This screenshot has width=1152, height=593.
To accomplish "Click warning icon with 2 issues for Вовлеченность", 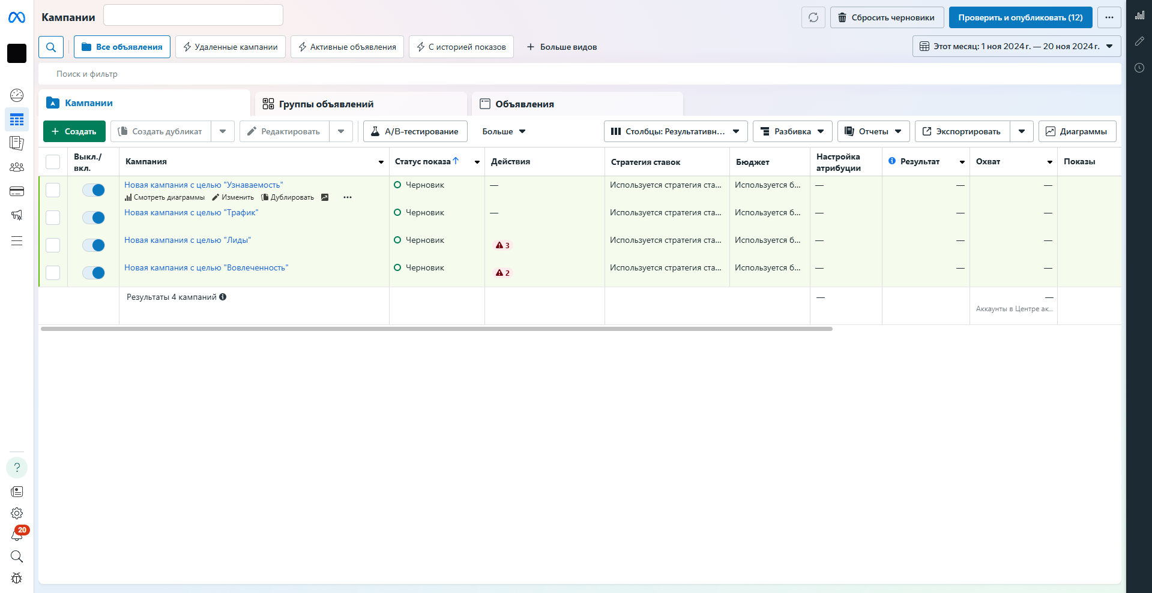I will pos(502,273).
